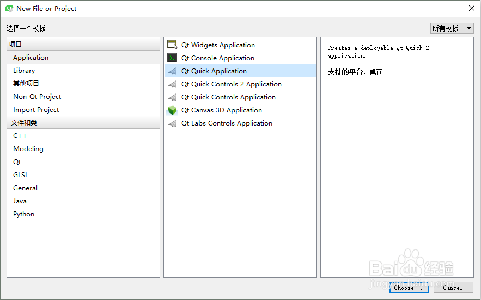481x300 pixels.
Task: Close the New File or Project dialog
Action: click(472, 8)
